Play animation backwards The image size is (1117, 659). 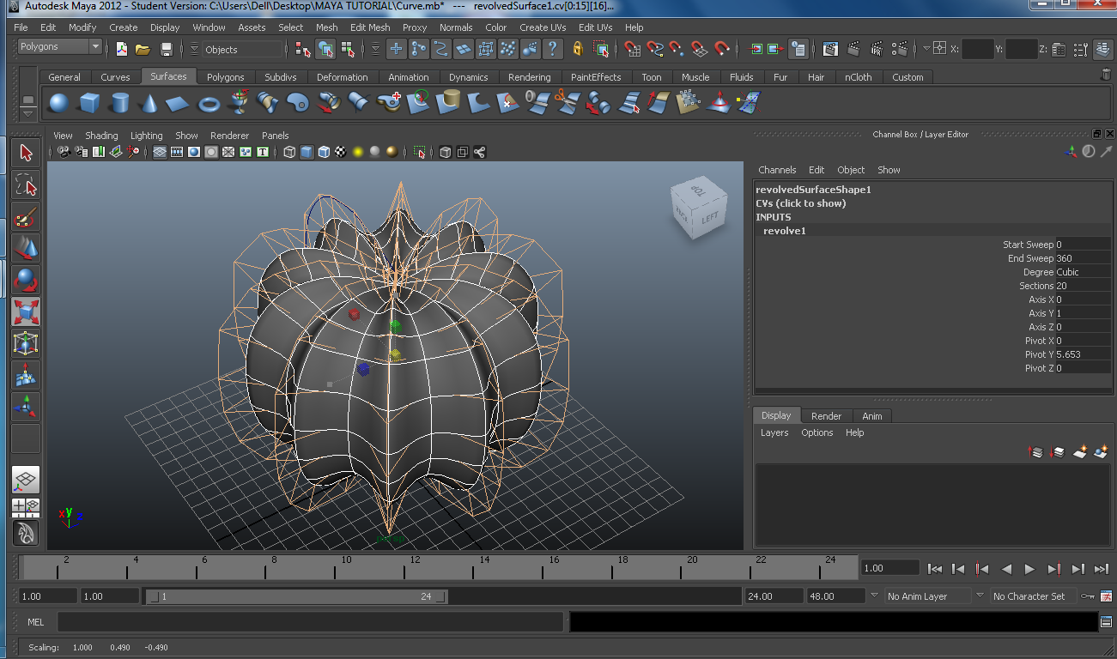(1006, 568)
